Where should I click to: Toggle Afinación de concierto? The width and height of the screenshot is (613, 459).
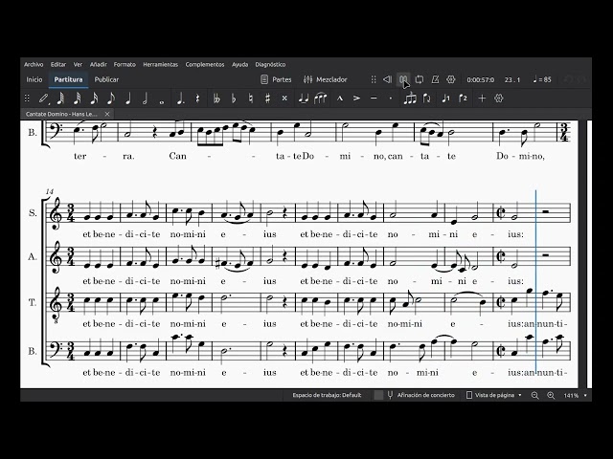(421, 395)
